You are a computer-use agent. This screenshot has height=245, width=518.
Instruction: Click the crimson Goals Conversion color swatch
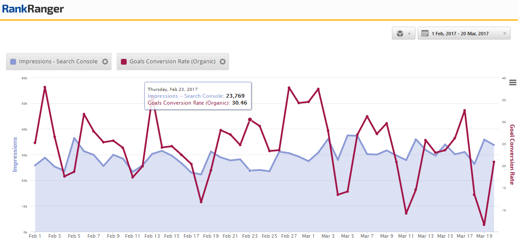click(124, 62)
